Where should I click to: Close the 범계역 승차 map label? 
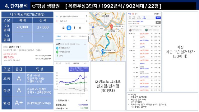click(x=114, y=51)
